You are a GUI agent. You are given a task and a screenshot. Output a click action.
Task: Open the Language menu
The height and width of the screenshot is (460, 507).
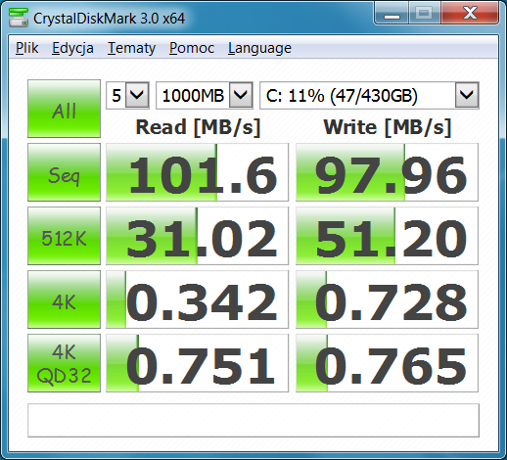[259, 48]
